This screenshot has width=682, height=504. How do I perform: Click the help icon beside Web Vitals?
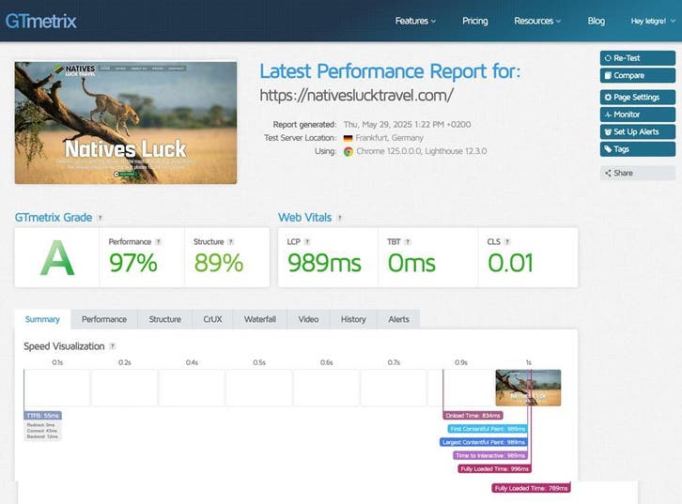(x=339, y=218)
